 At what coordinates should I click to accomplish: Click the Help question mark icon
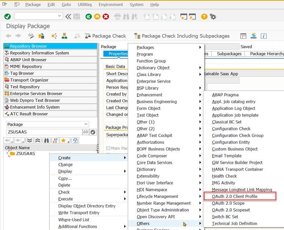[x=204, y=17]
